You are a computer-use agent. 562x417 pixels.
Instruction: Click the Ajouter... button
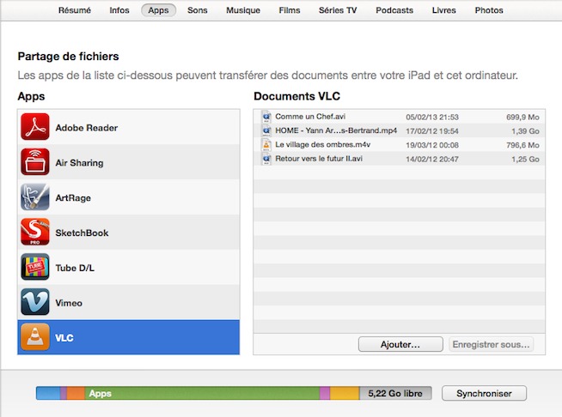(400, 344)
